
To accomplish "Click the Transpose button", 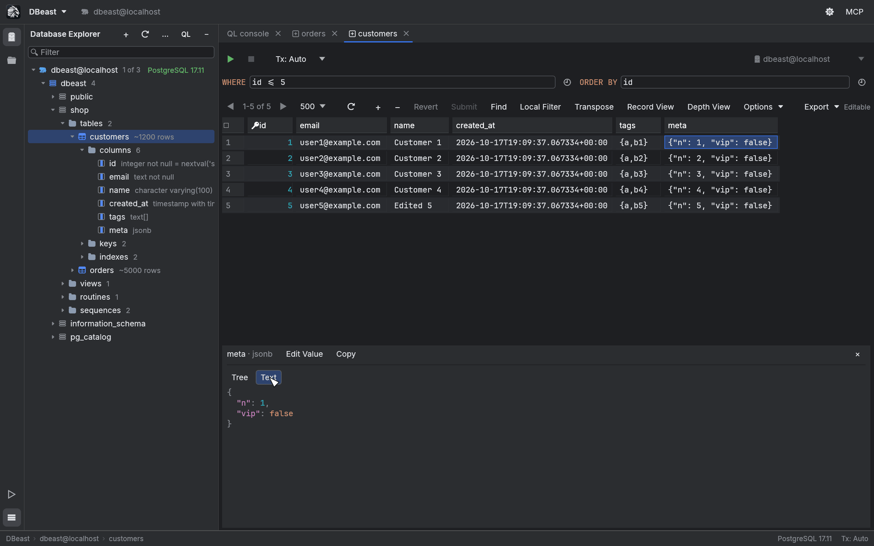I will point(594,107).
